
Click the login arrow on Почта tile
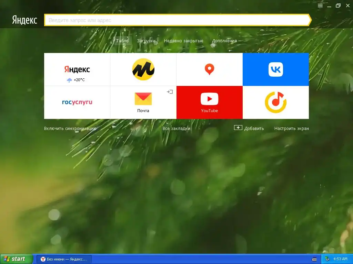pos(170,91)
